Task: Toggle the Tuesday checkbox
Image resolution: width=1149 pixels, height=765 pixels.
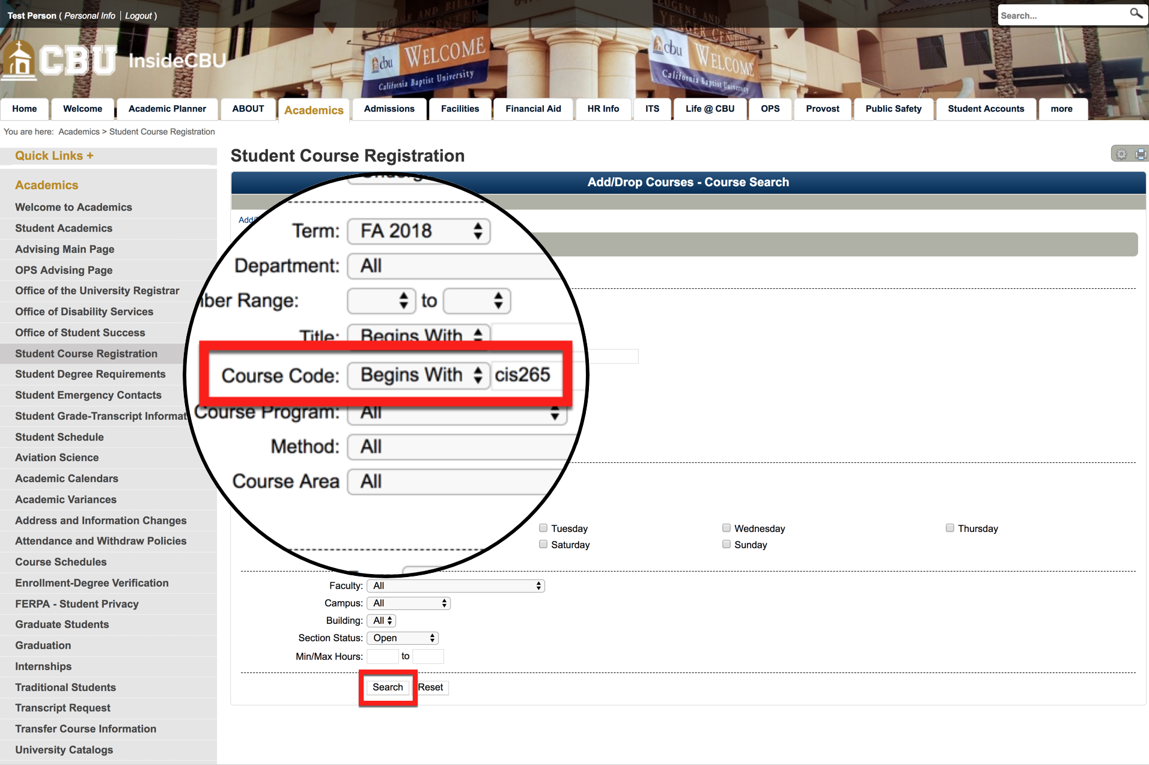Action: point(543,528)
